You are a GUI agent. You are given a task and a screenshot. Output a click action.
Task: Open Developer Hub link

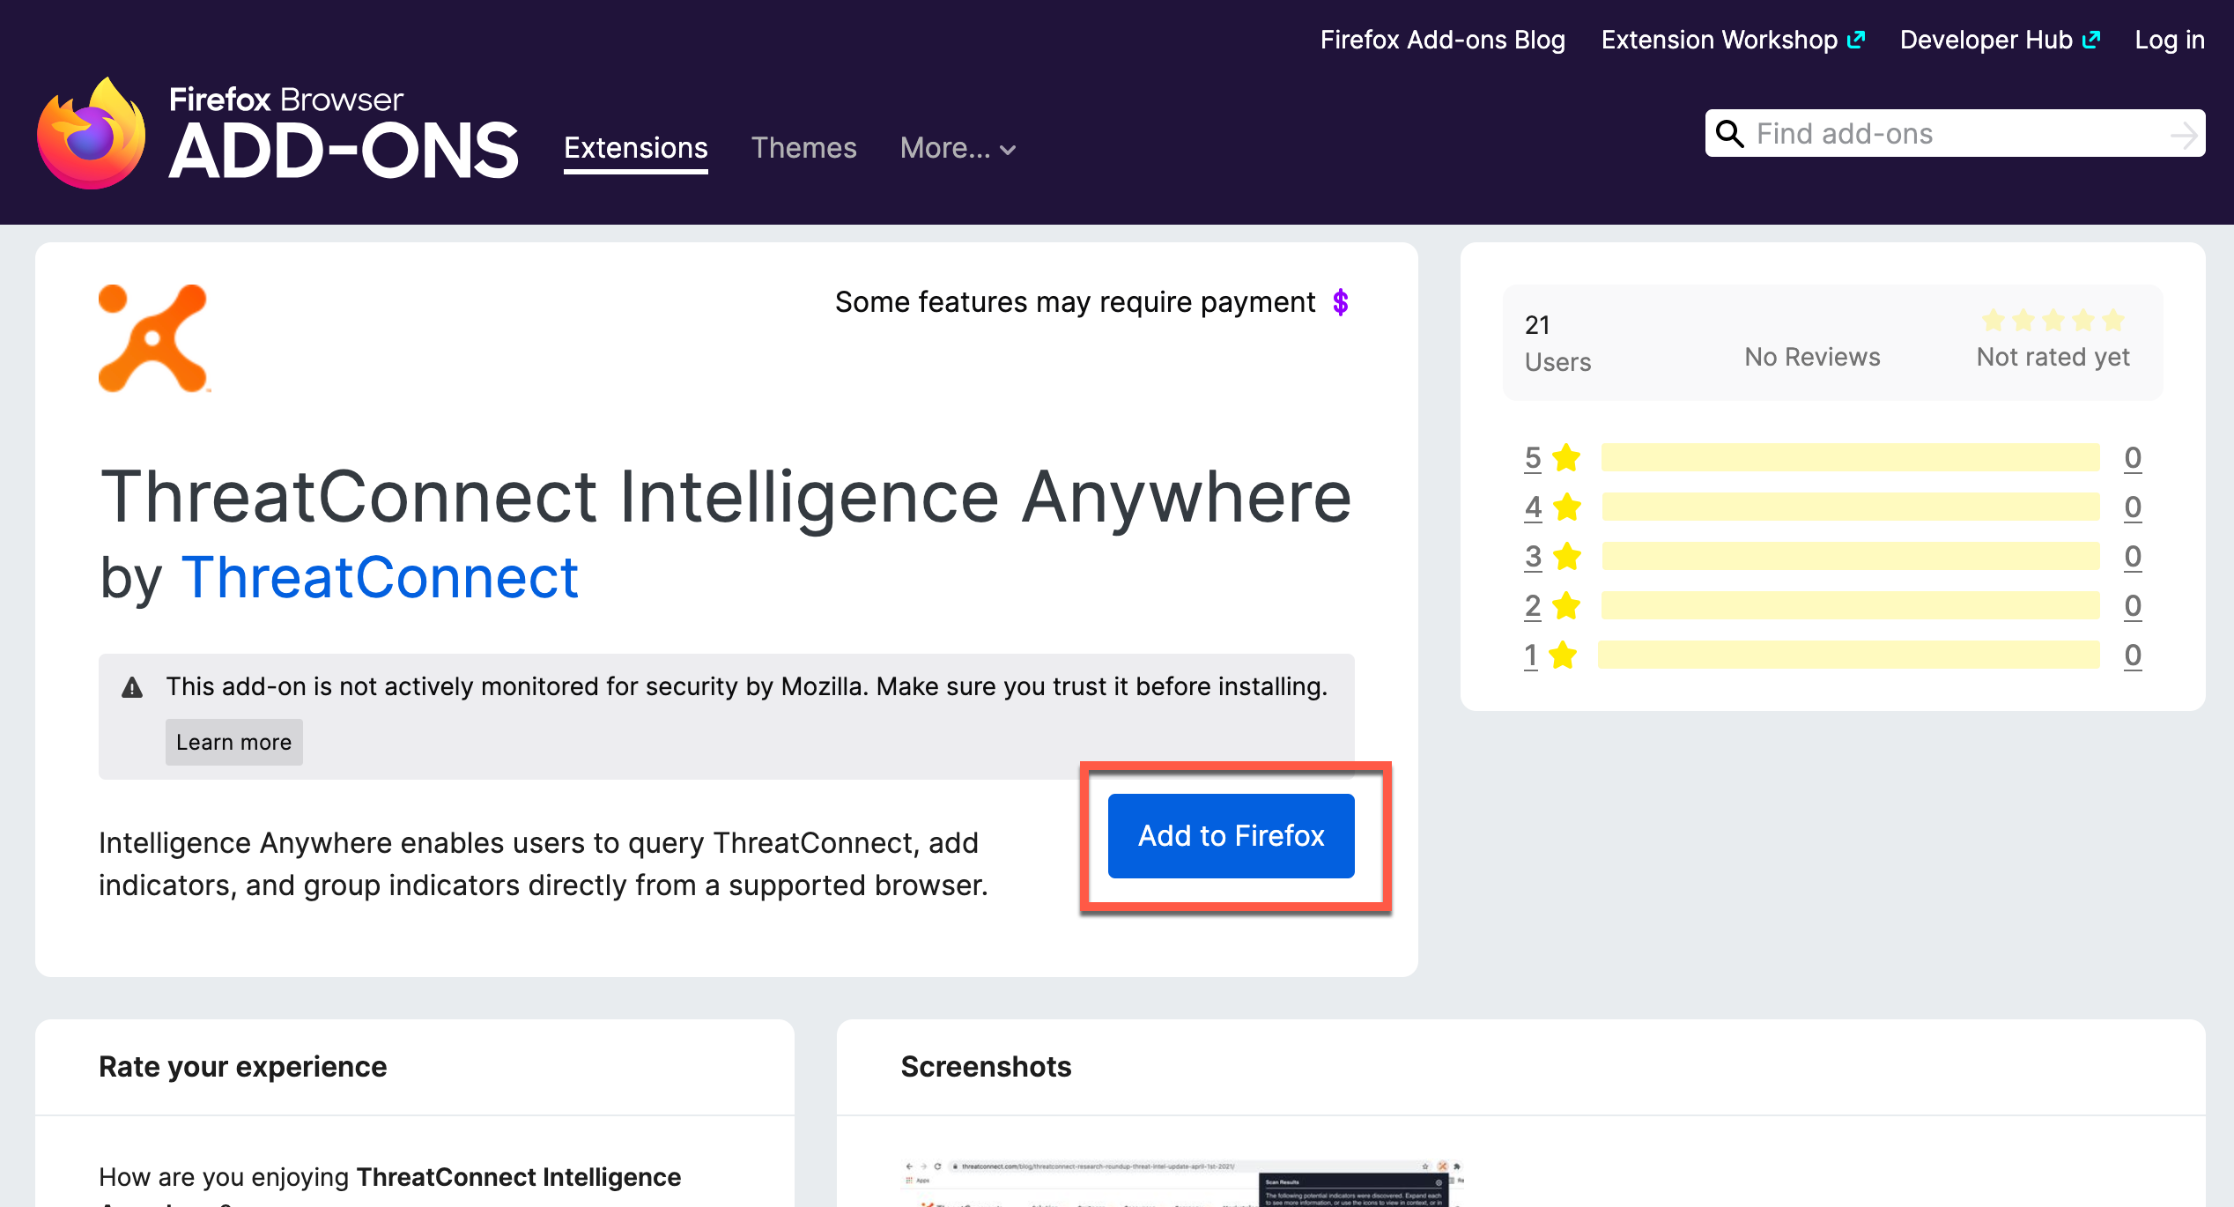point(2000,40)
